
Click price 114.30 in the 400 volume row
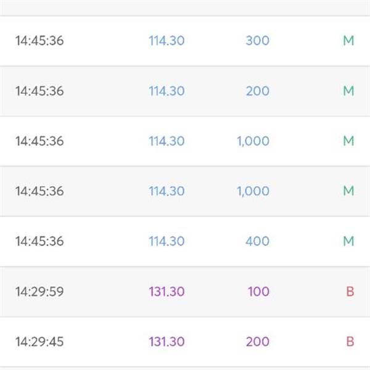(x=166, y=241)
